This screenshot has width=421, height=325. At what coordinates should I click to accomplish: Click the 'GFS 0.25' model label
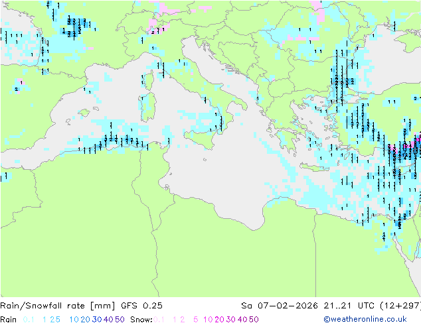141,306
